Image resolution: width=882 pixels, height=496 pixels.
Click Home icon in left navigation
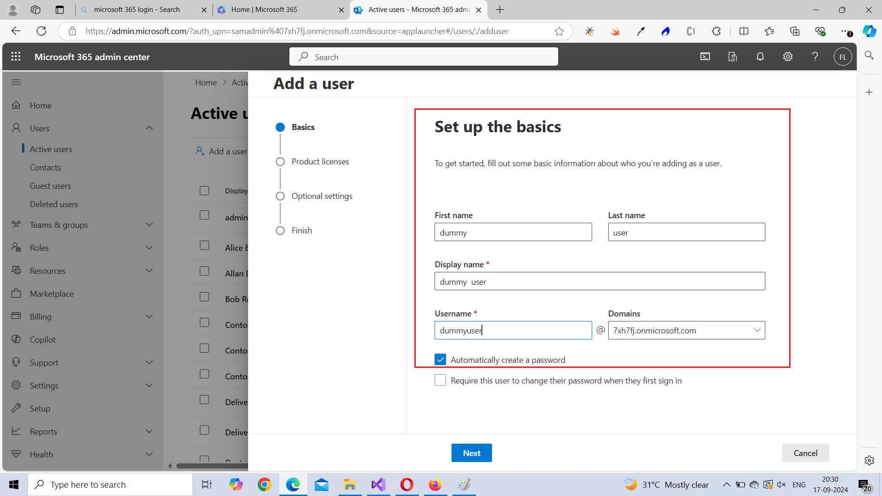pos(16,105)
